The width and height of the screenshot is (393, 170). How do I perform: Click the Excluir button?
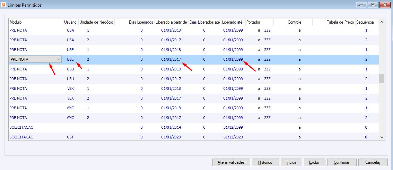pyautogui.click(x=314, y=162)
